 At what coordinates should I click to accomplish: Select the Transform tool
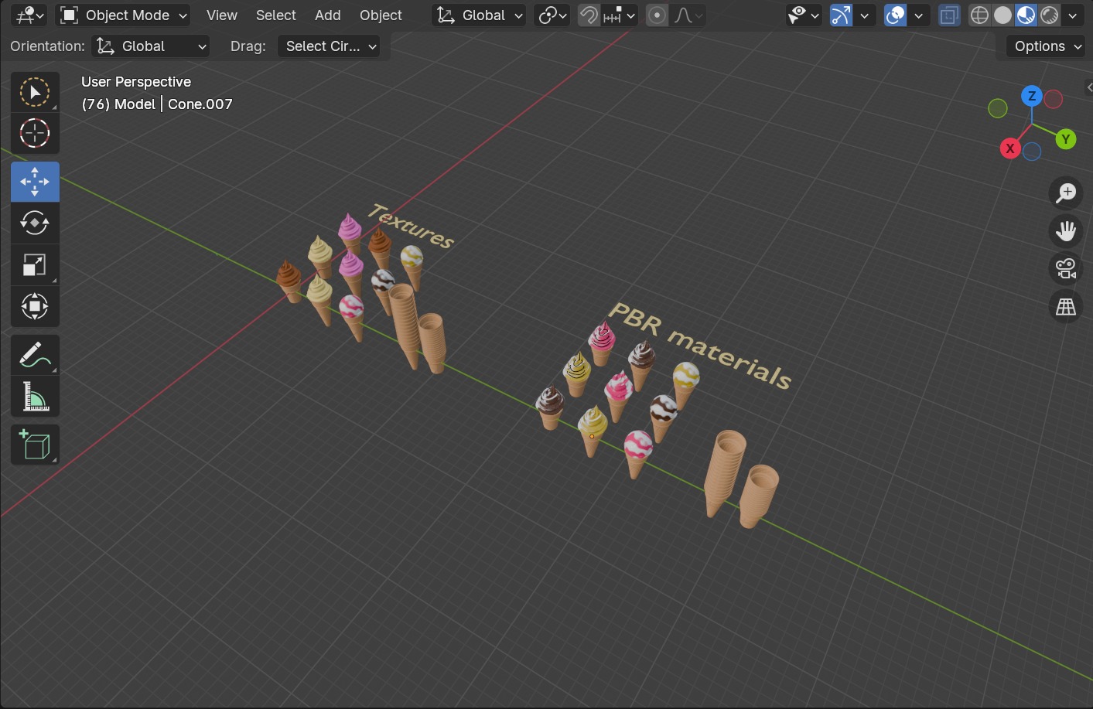coord(35,307)
